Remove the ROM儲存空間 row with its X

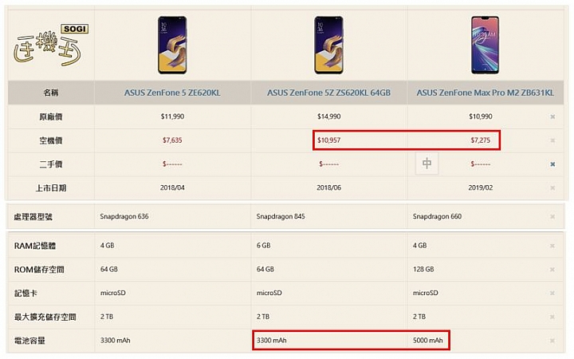(x=552, y=270)
